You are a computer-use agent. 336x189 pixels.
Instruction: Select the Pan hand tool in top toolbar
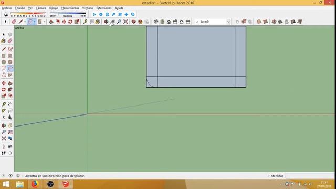pos(112,22)
